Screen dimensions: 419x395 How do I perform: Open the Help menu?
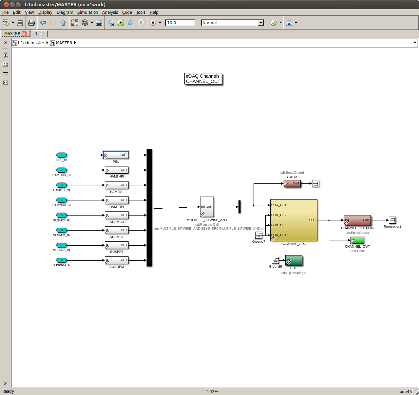pos(154,12)
